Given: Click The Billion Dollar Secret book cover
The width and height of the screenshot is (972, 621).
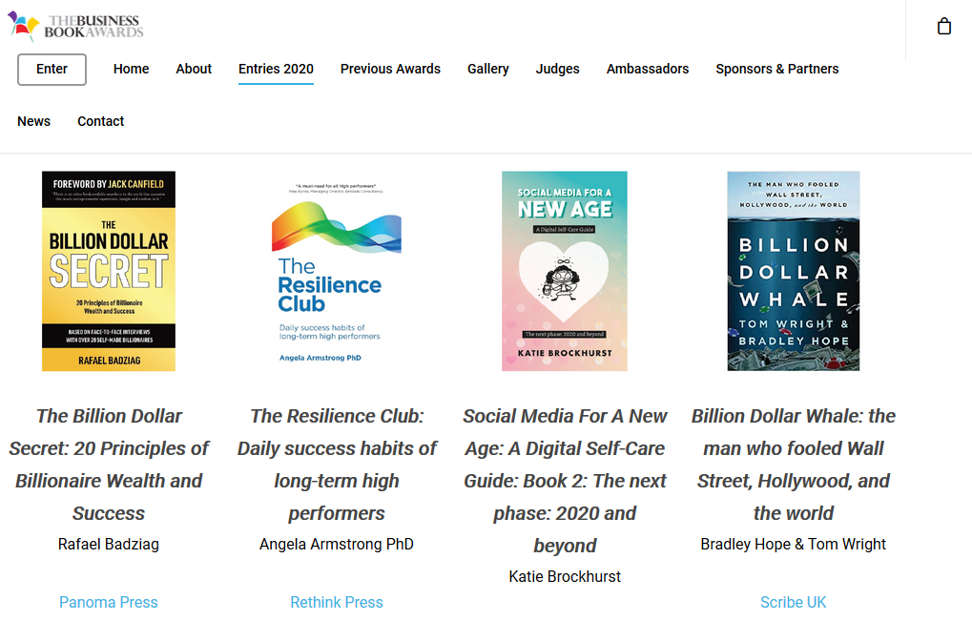Looking at the screenshot, I should tap(109, 272).
